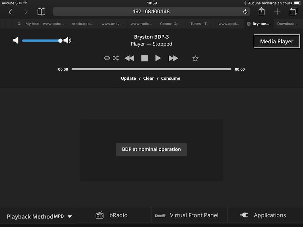Screen dimensions: 303x227
Task: Skip to next track fast-forward button
Action: 173,58
